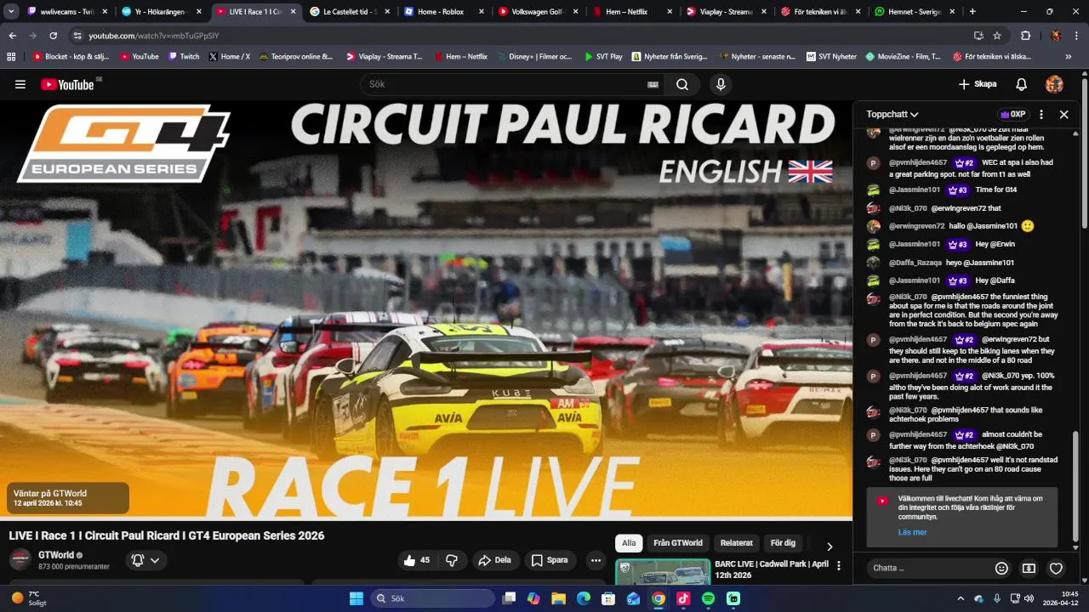Show hidden system tray icons
This screenshot has width=1089, height=612.
961,598
